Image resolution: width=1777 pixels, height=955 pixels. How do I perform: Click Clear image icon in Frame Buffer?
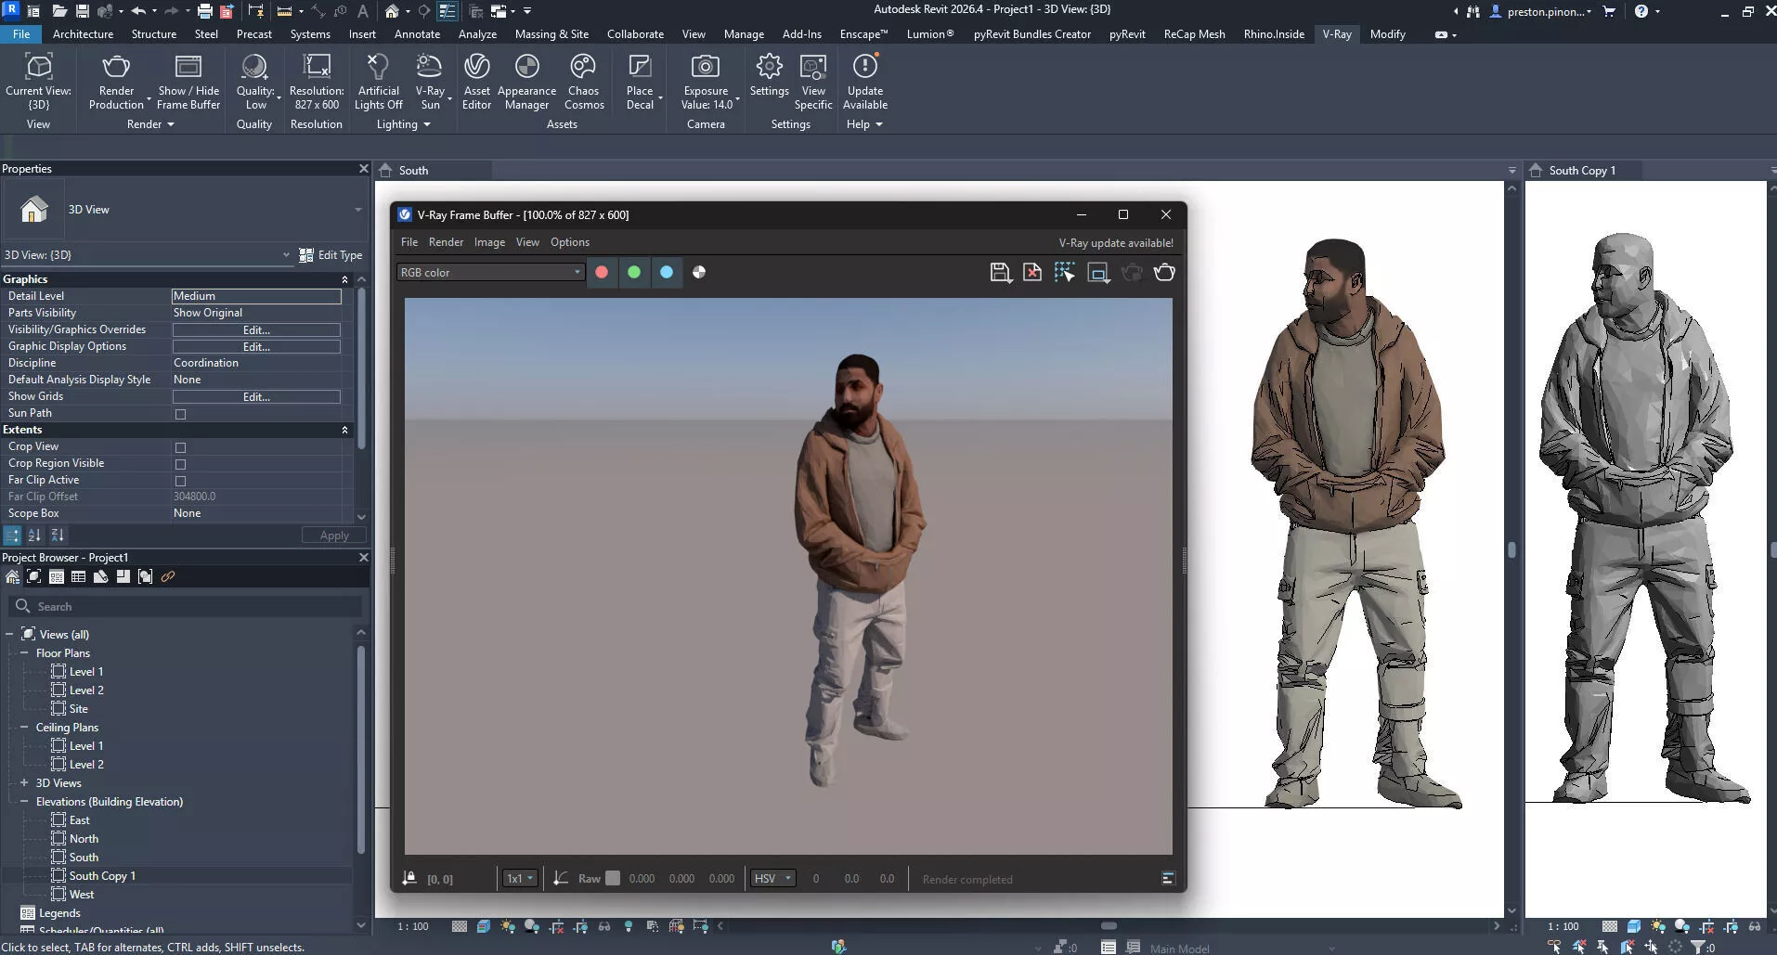pos(1032,272)
